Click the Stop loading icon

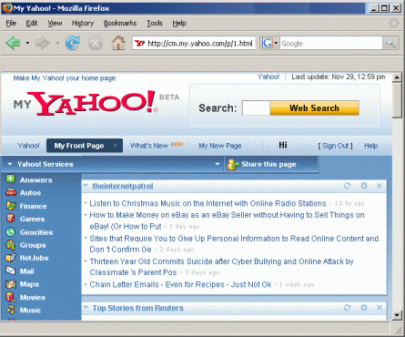pos(96,43)
